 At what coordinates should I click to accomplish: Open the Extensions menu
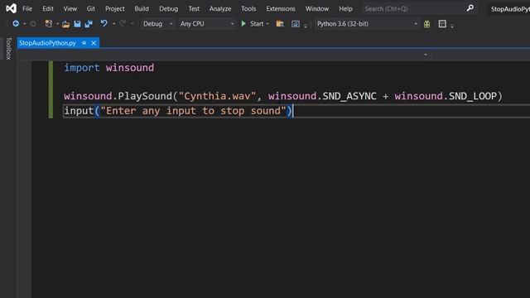tap(281, 9)
